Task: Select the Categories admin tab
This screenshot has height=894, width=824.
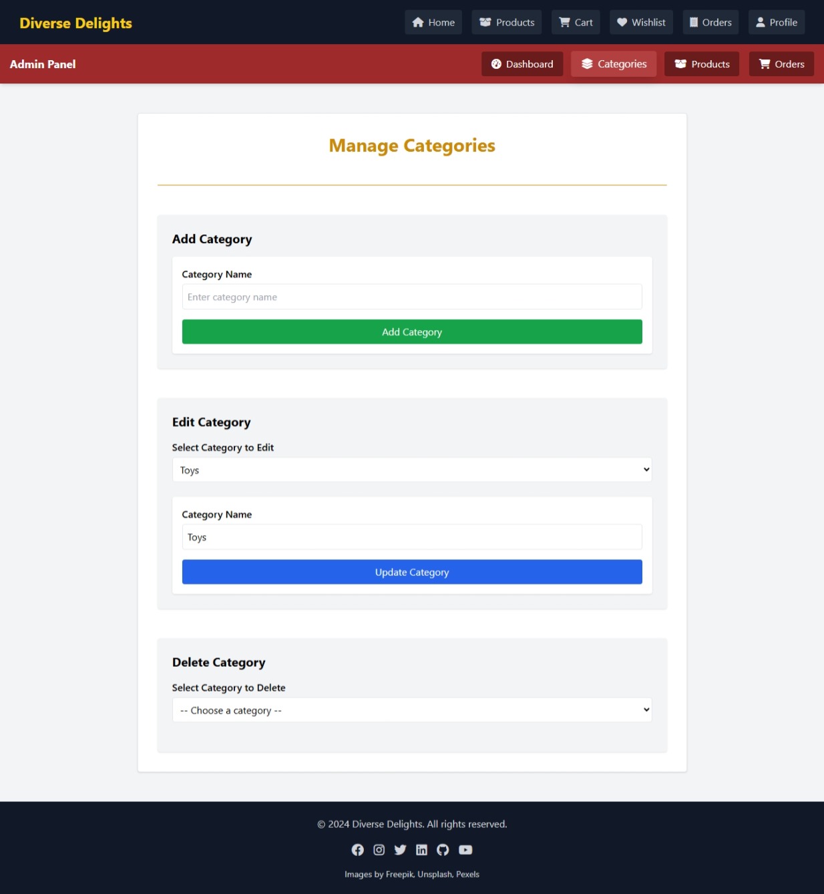Action: pyautogui.click(x=613, y=64)
